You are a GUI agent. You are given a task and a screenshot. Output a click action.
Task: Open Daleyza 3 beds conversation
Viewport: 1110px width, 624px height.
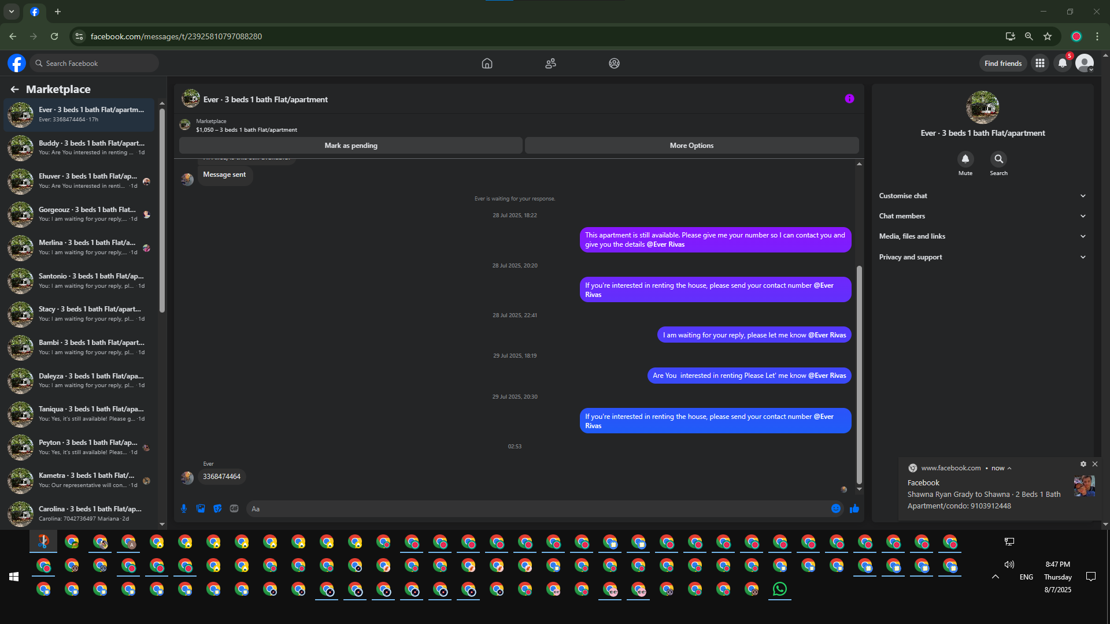click(x=79, y=381)
